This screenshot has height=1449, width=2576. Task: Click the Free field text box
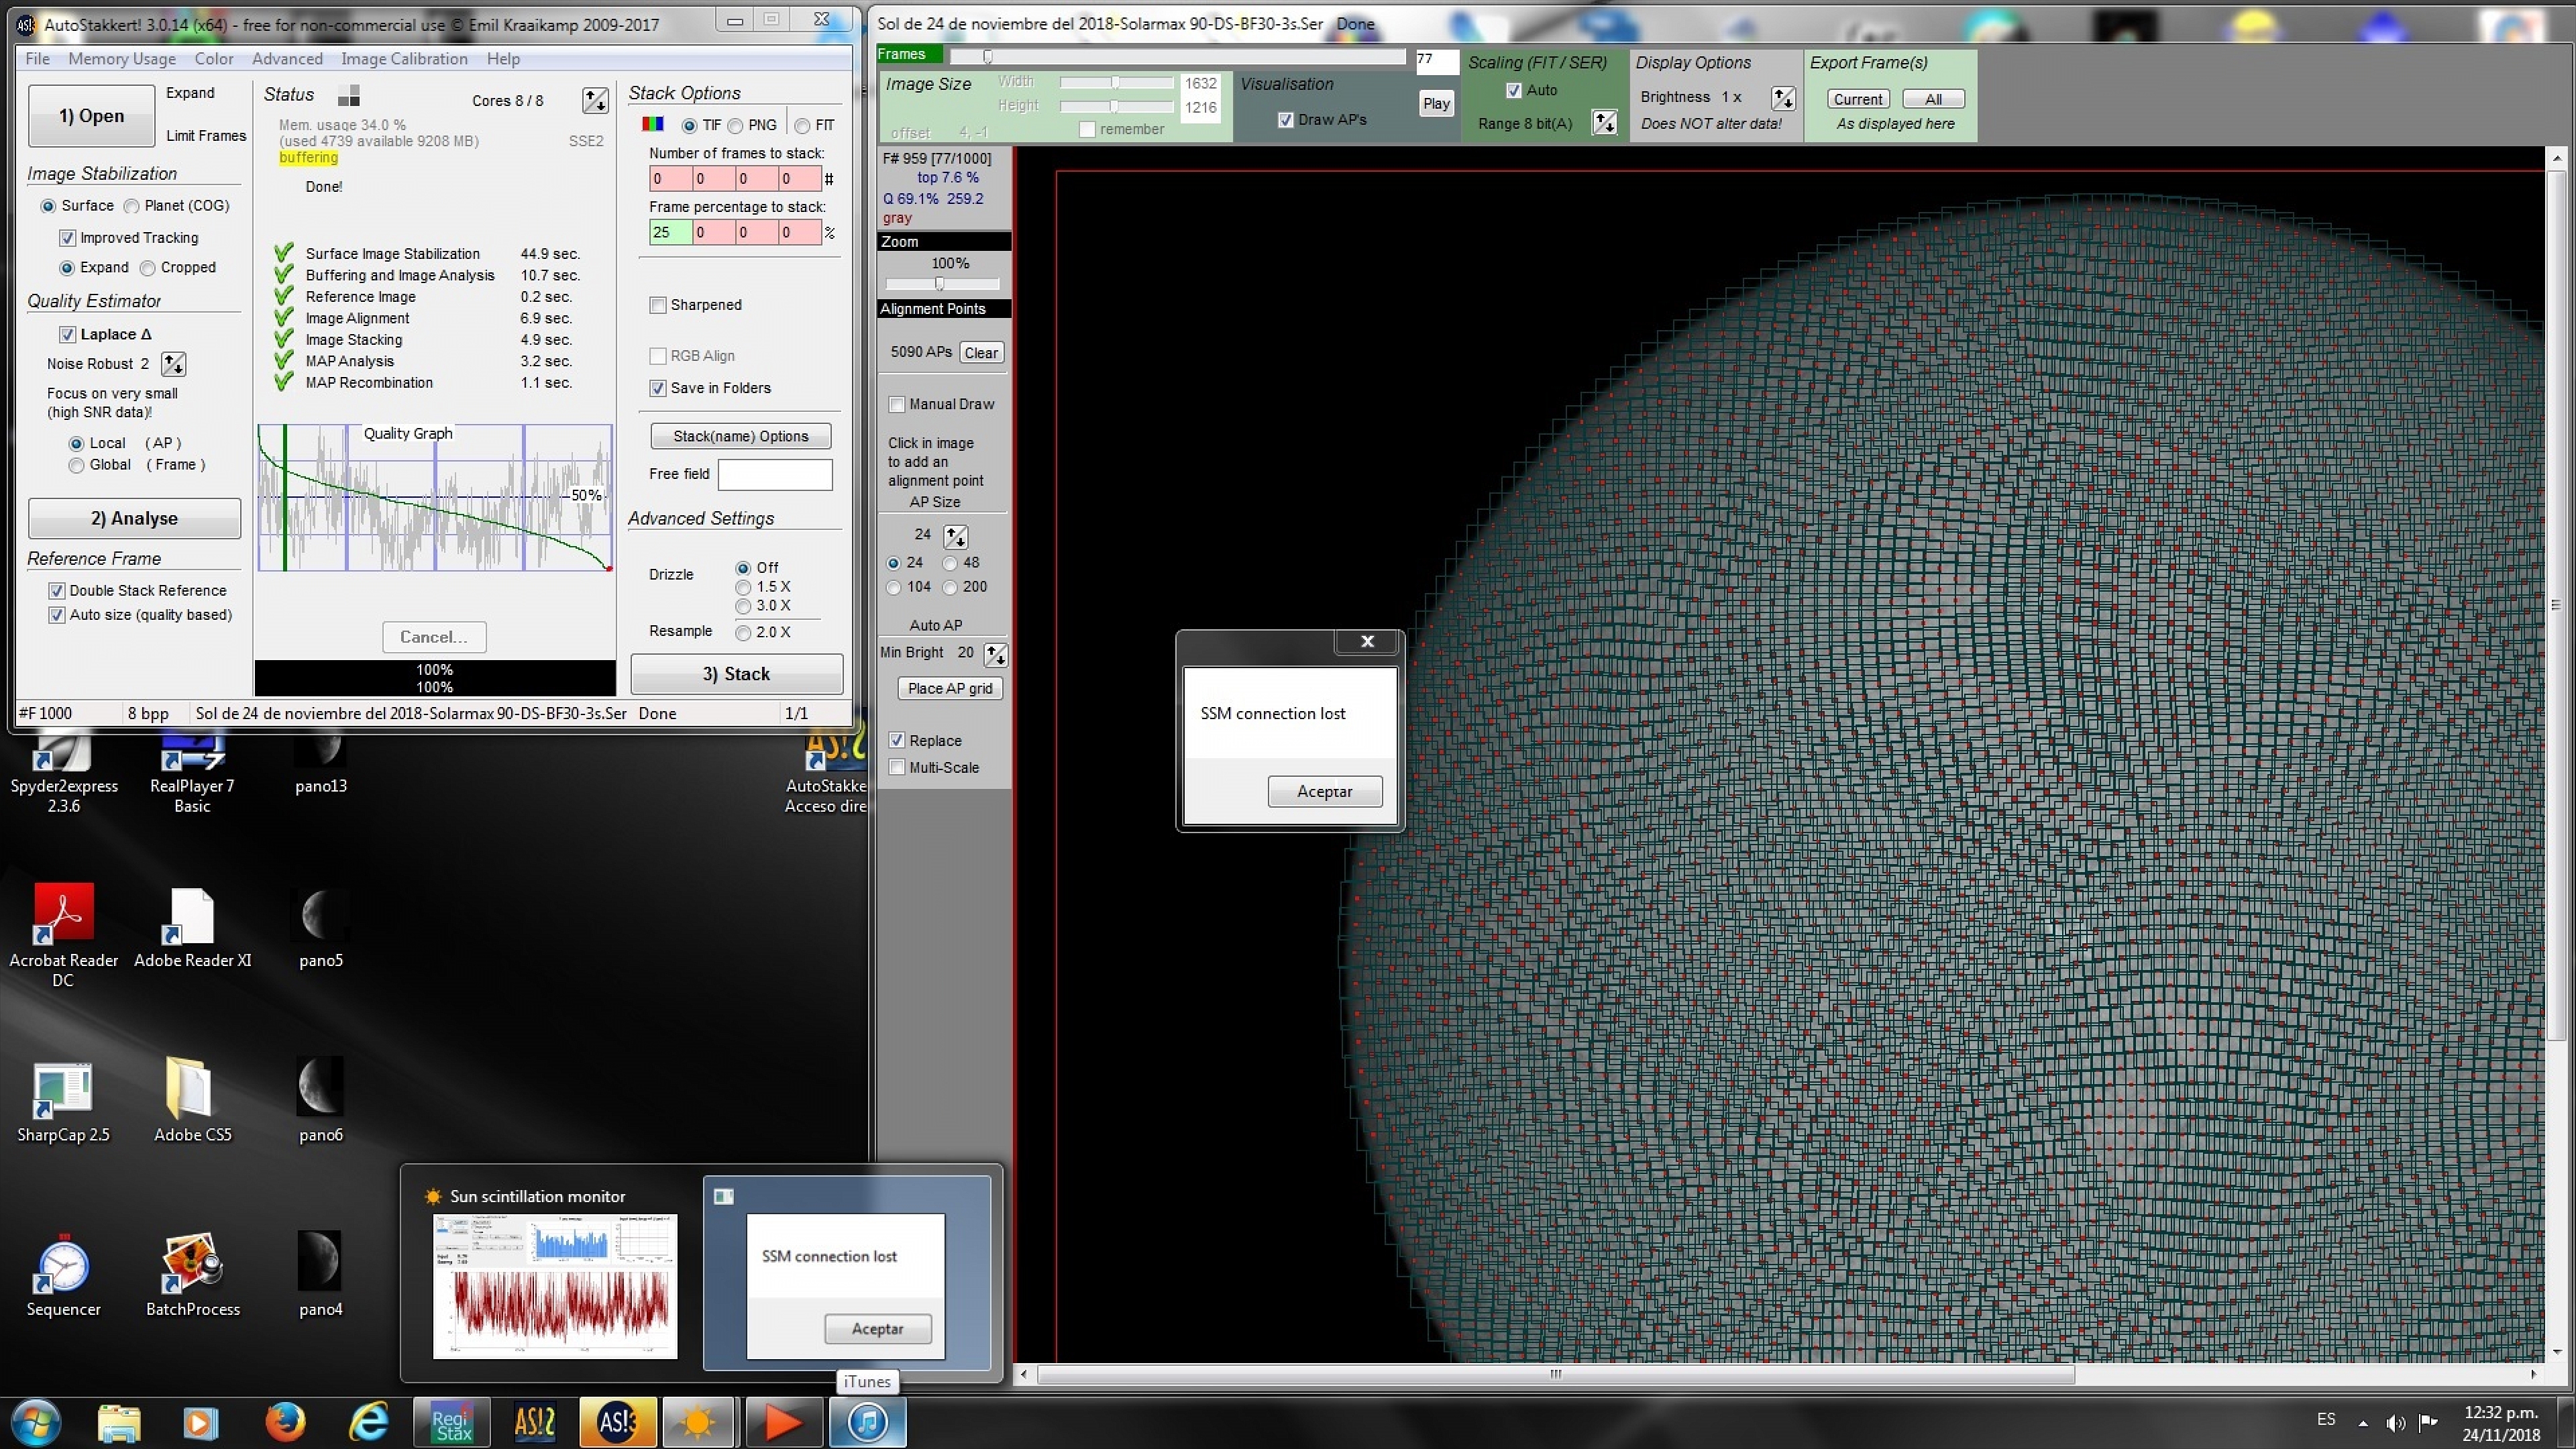coord(775,475)
